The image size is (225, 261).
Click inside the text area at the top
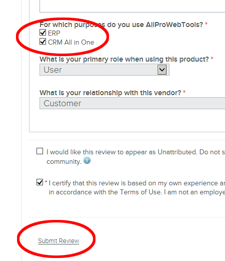coord(132,6)
